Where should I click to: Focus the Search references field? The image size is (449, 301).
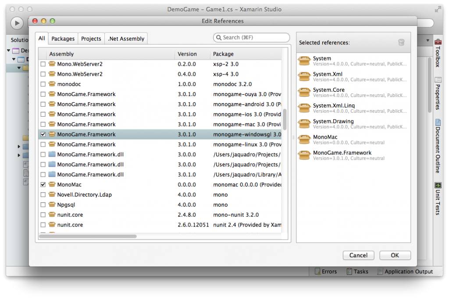pos(251,38)
